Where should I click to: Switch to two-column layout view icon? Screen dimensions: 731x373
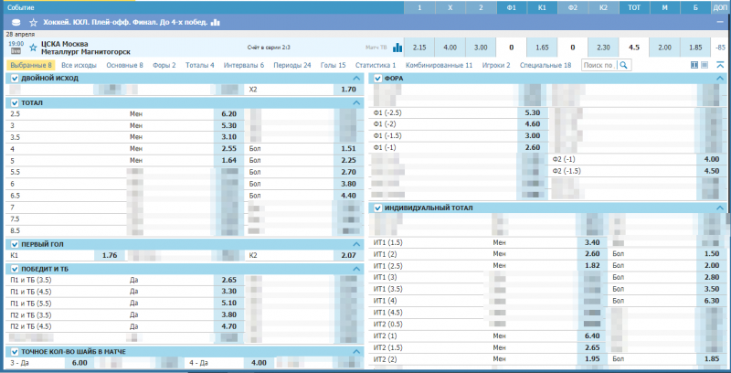click(x=695, y=65)
